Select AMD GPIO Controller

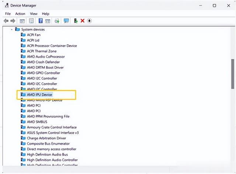[x=44, y=73]
